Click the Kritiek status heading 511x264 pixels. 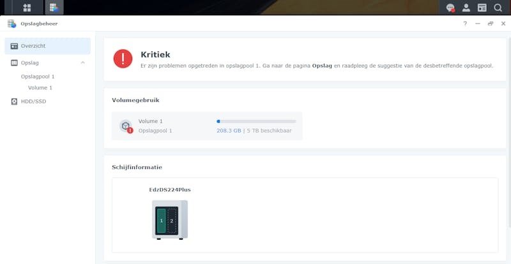155,54
